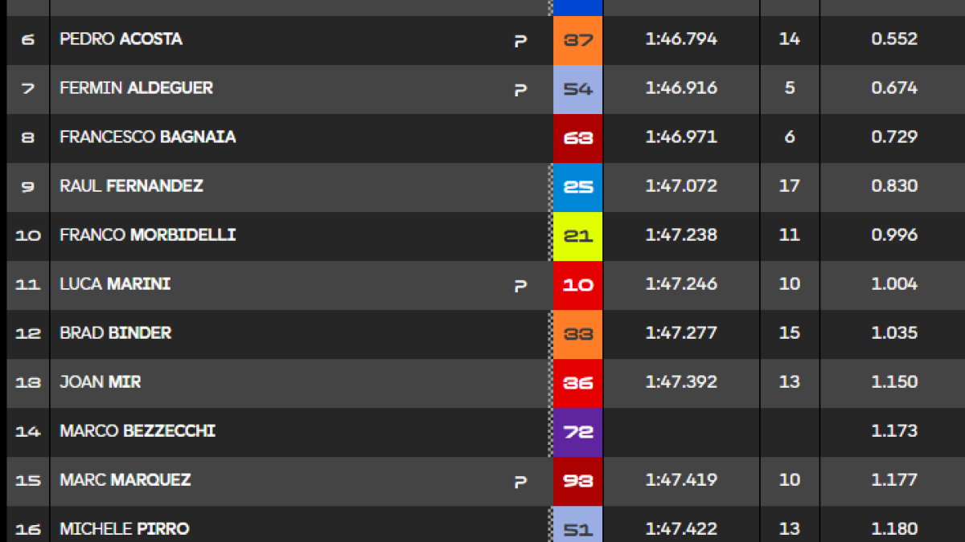The width and height of the screenshot is (965, 542).
Task: Select orange number 37 badge
Action: pos(577,40)
